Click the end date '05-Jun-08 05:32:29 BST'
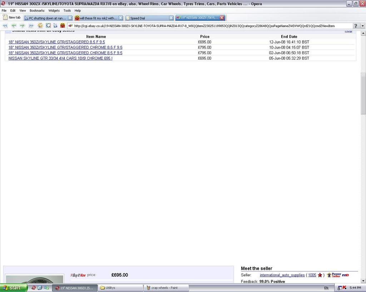The width and height of the screenshot is (366, 292). [289, 58]
